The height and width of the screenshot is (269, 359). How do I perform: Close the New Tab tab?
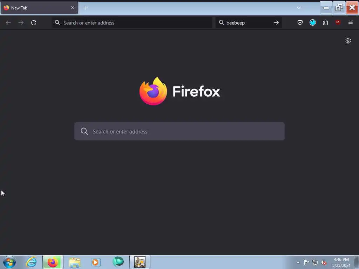73,8
